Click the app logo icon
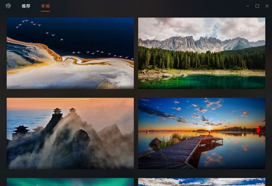The image size is (272, 186). tap(8, 6)
